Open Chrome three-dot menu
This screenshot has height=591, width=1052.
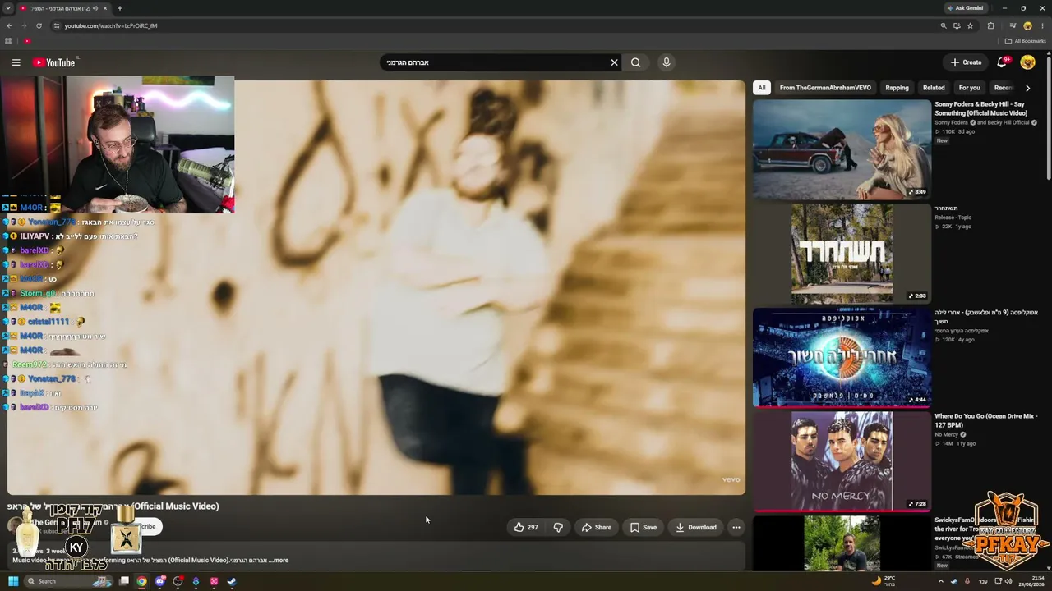click(1041, 25)
